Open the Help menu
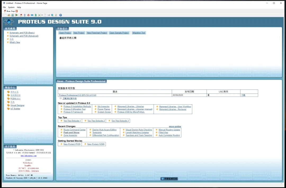The width and height of the screenshot is (286, 188). [19, 7]
